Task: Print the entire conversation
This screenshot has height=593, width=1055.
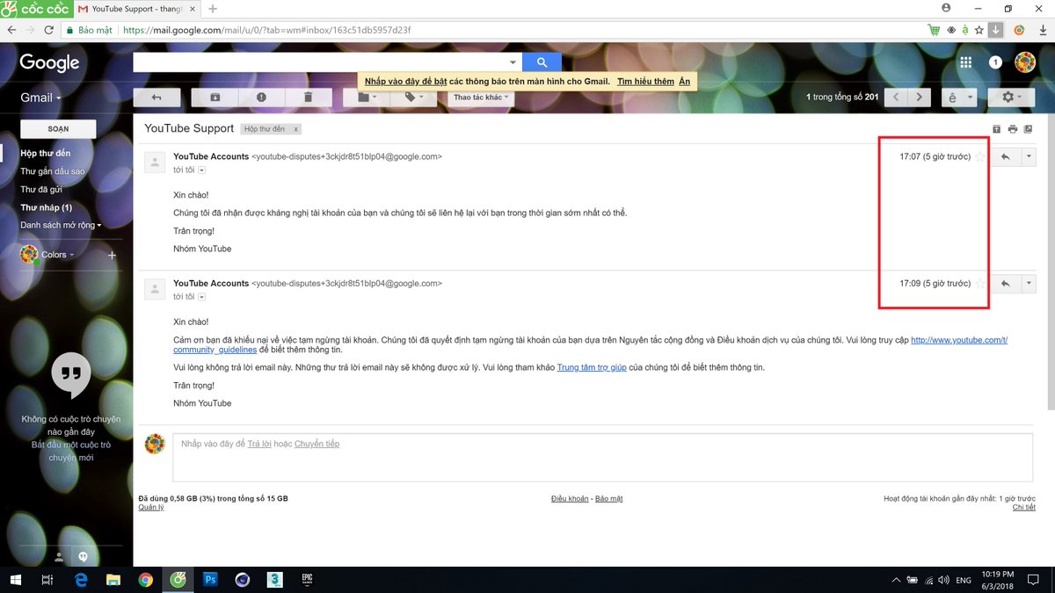Action: point(1013,129)
